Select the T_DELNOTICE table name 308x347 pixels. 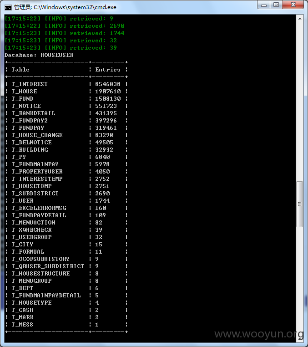[31, 143]
